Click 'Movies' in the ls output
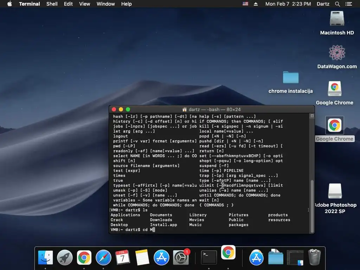 coord(197,220)
